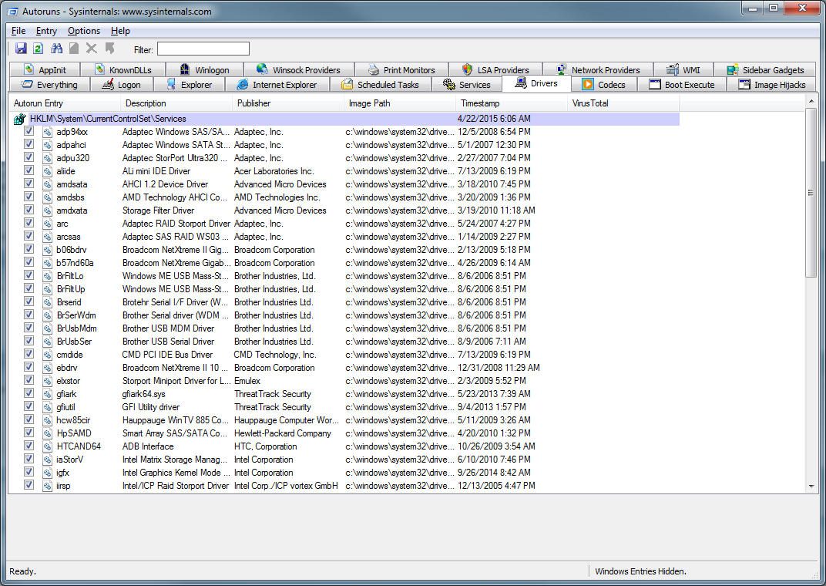
Task: Sort by VirusTotal column header
Action: pyautogui.click(x=623, y=103)
